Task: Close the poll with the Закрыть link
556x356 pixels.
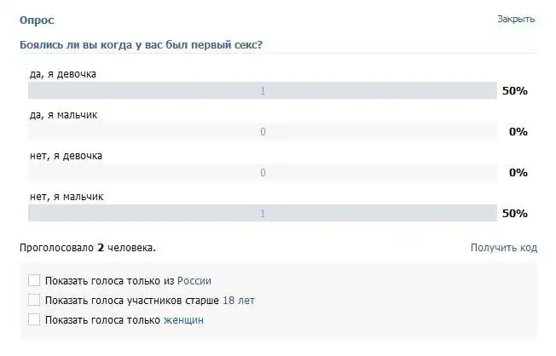Action: pyautogui.click(x=516, y=19)
